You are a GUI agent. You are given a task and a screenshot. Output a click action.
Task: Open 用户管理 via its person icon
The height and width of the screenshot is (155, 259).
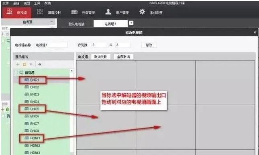pyautogui.click(x=108, y=12)
